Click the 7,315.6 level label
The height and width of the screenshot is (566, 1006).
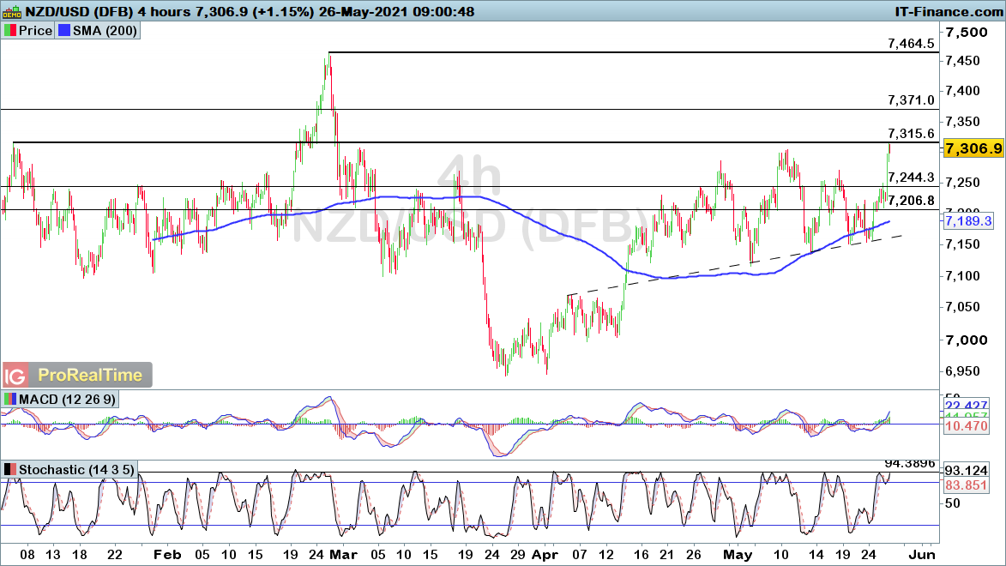911,134
